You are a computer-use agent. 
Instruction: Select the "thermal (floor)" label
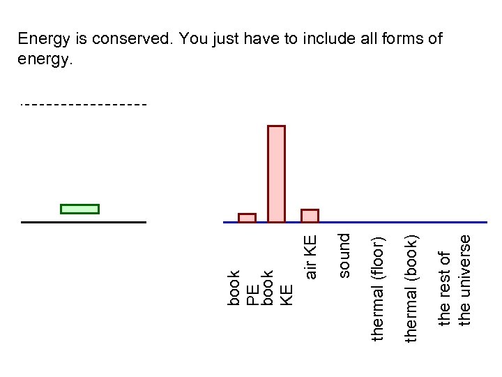[379, 289]
